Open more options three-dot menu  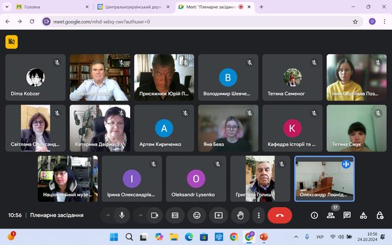259,215
